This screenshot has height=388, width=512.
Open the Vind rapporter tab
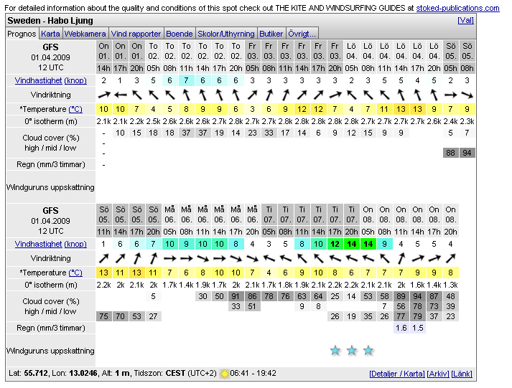136,34
